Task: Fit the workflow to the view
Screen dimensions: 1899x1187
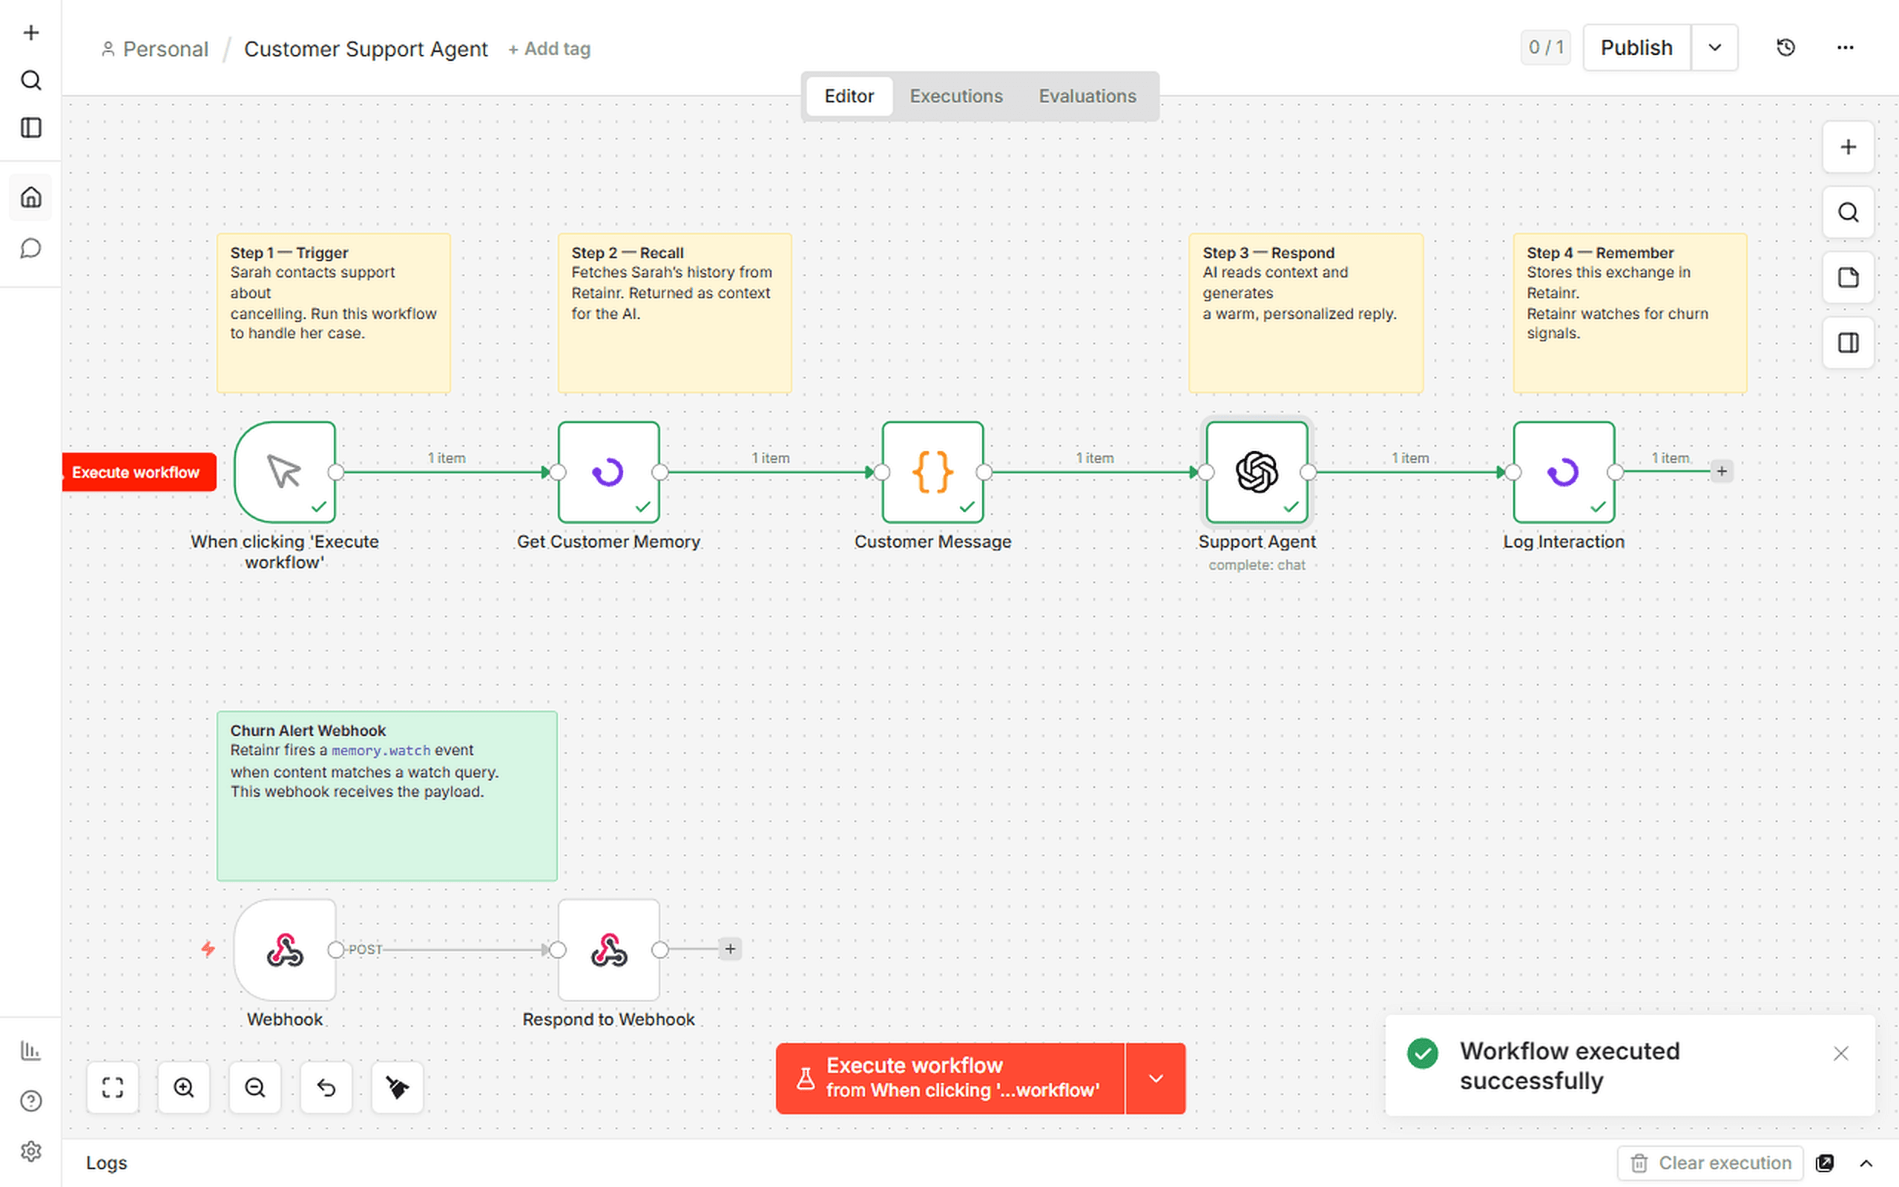Action: pos(112,1088)
